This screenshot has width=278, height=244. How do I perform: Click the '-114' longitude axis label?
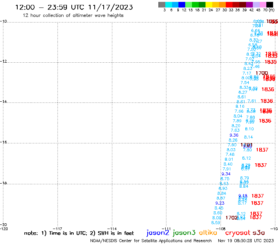[112, 229]
